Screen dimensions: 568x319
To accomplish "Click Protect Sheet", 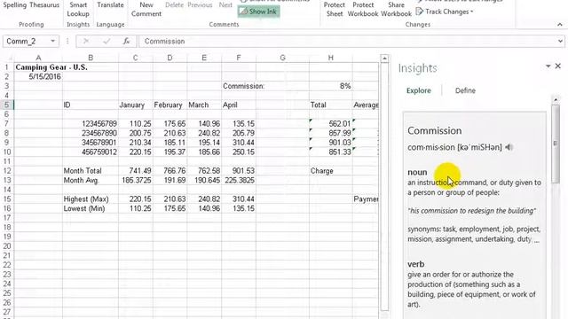I will 334,9.
